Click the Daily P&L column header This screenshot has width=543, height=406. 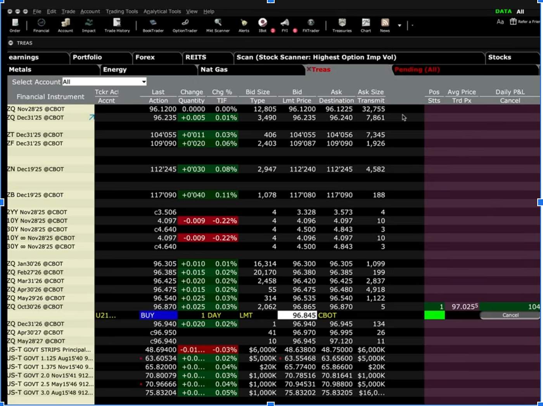(510, 92)
